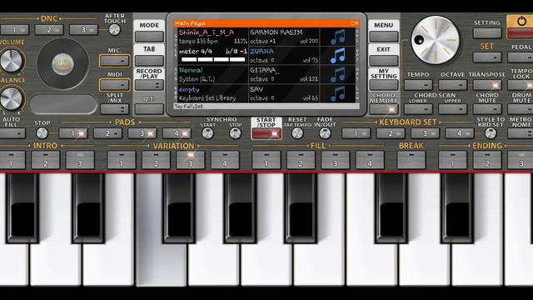Screen dimensions: 533x300
Task: Click the power button icon
Action: pyautogui.click(x=521, y=22)
